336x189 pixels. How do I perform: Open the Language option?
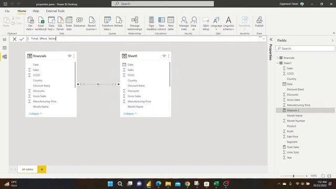tap(216, 23)
